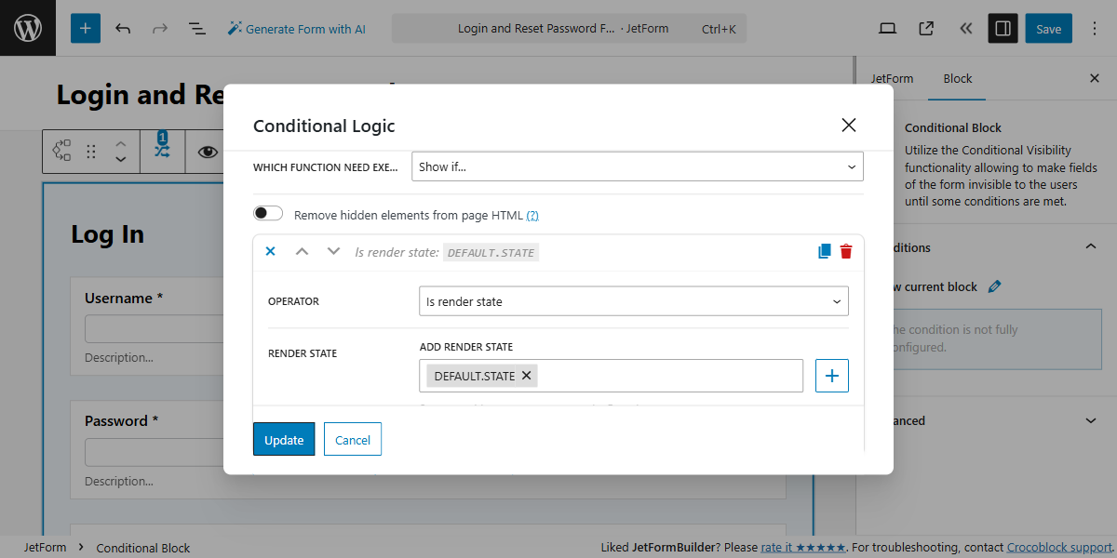Switch to the Block sidebar tab
The height and width of the screenshot is (558, 1117).
coord(958,79)
